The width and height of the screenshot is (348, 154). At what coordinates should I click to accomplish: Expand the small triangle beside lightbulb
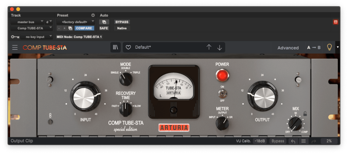pyautogui.click(x=338, y=47)
